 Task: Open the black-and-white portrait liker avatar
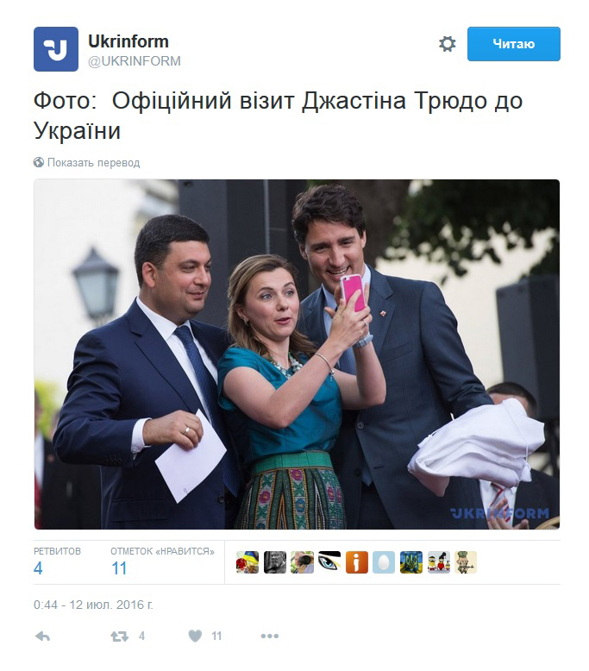[x=274, y=562]
